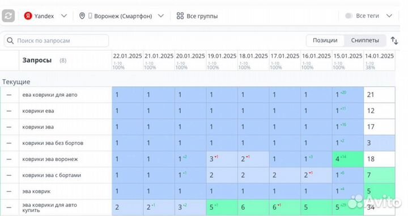Click the refresh positions icon button
The image size is (408, 216).
(x=8, y=16)
